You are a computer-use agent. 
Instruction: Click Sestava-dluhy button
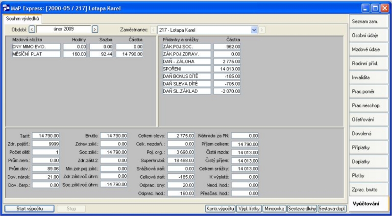pyautogui.click(x=302, y=208)
